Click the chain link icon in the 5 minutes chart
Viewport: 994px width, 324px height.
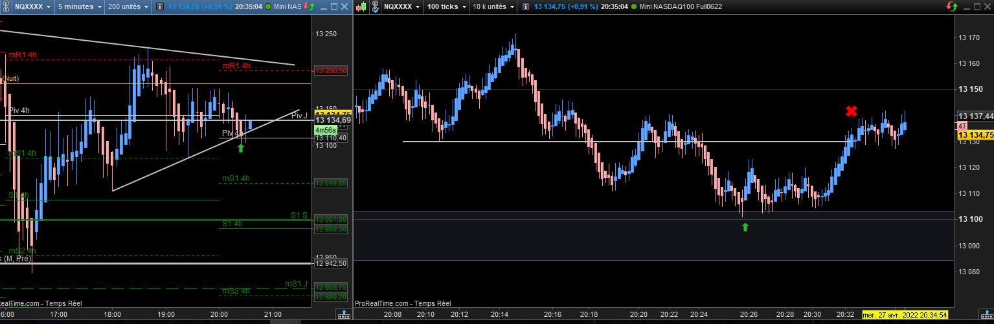[6, 6]
